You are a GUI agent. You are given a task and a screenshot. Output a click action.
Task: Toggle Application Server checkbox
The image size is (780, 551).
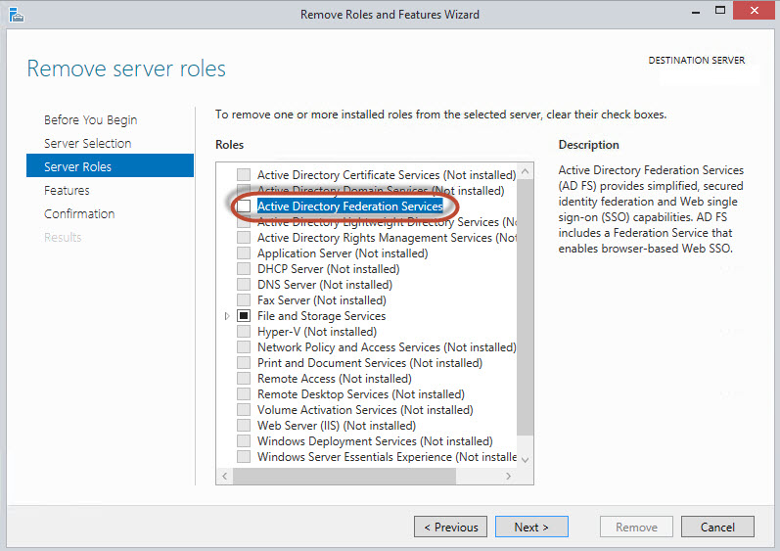tap(244, 253)
